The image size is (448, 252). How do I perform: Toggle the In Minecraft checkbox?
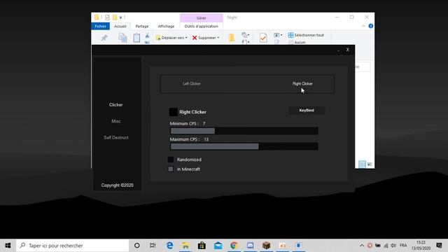click(171, 169)
